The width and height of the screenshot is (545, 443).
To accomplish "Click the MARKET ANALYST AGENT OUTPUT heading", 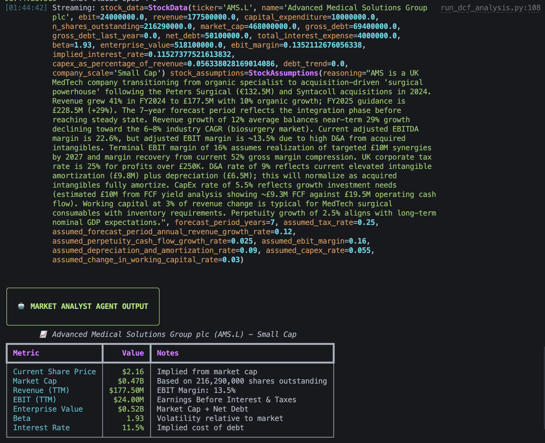I will coord(89,306).
